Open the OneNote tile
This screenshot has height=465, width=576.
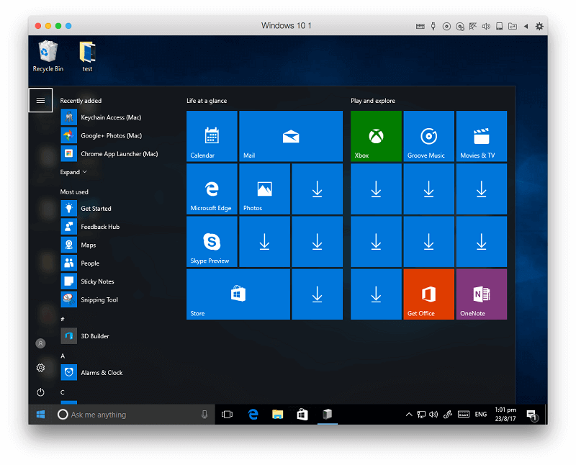click(x=481, y=294)
